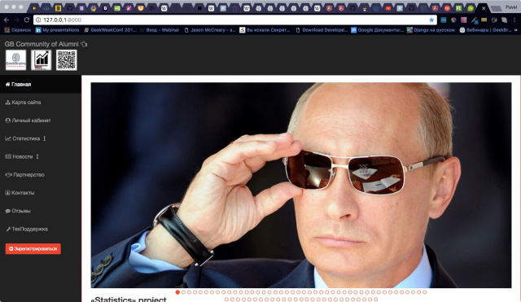Reload the page with the refresh icon
The height and width of the screenshot is (302, 521).
(x=27, y=20)
